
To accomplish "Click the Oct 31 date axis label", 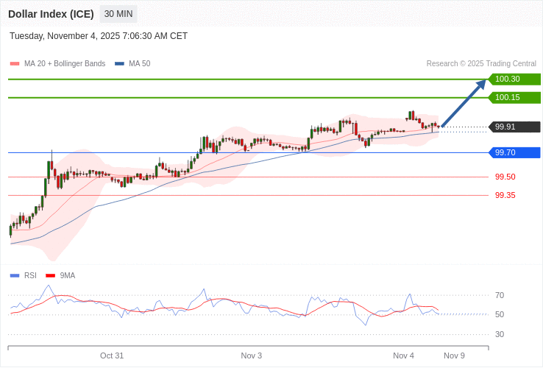I will click(112, 355).
